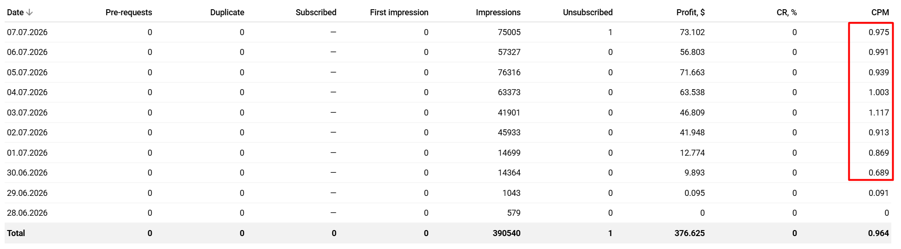Image resolution: width=901 pixels, height=249 pixels.
Task: Click total profit value 376.625
Action: pyautogui.click(x=689, y=233)
